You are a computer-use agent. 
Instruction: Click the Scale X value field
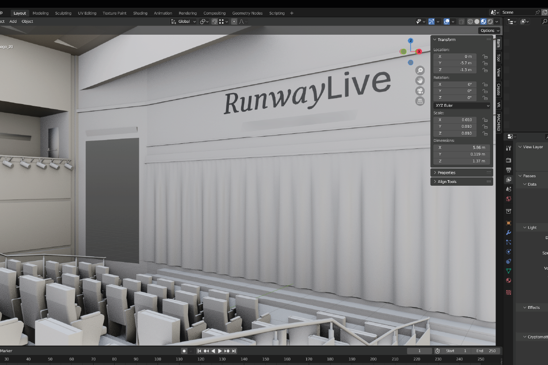(x=455, y=120)
